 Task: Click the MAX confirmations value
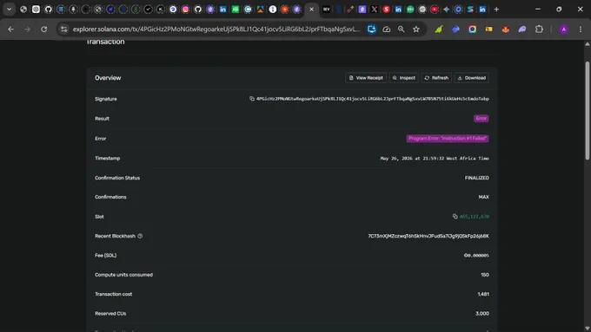pyautogui.click(x=483, y=197)
